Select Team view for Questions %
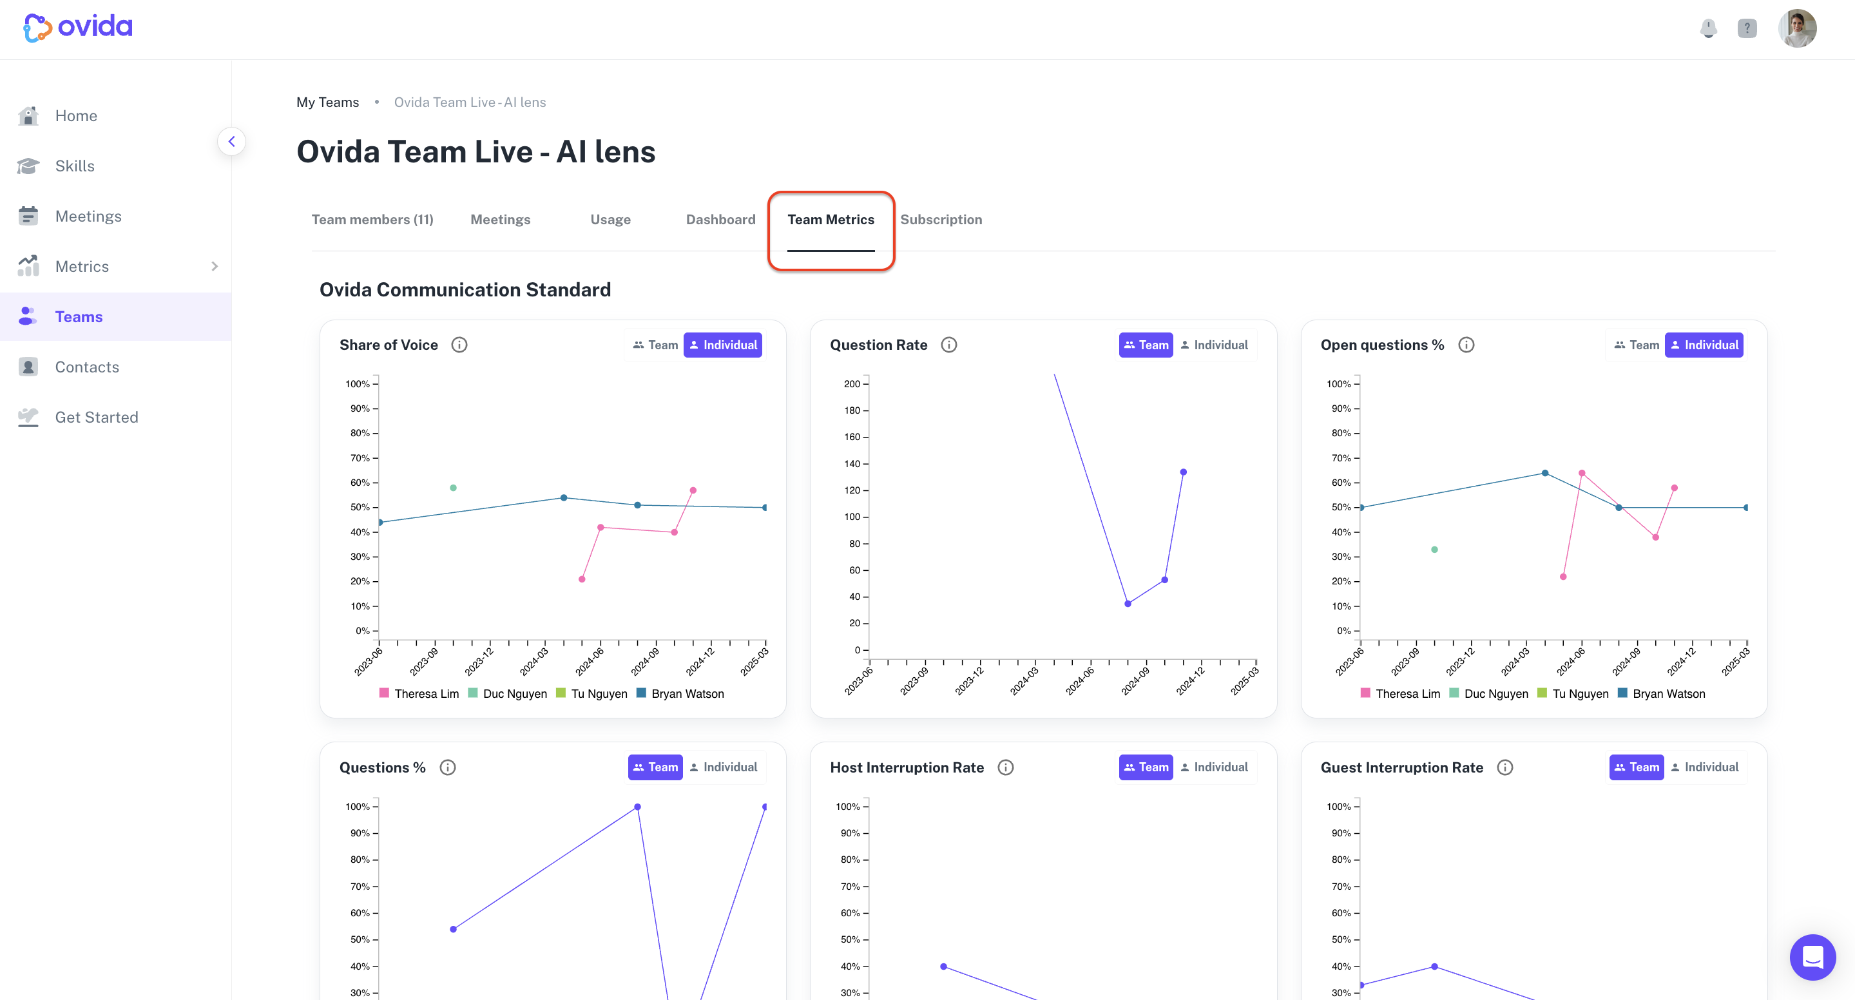This screenshot has height=1000, width=1855. coord(655,767)
